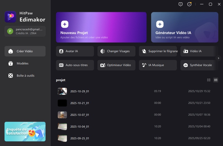Select Créer Vidéo in the sidebar

point(25,51)
